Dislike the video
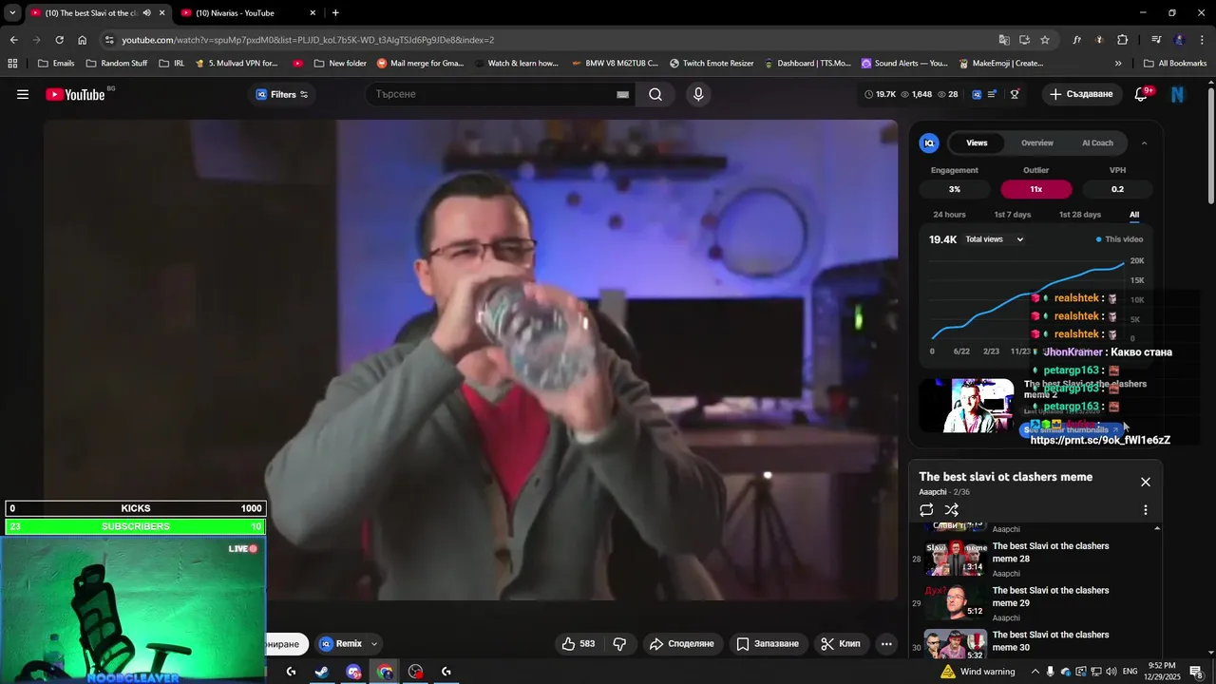The width and height of the screenshot is (1216, 684). (619, 644)
